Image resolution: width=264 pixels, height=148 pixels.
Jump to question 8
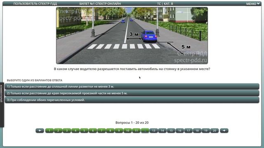pyautogui.click(x=110, y=131)
